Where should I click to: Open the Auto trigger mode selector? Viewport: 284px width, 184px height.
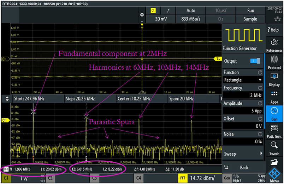pos(190,11)
